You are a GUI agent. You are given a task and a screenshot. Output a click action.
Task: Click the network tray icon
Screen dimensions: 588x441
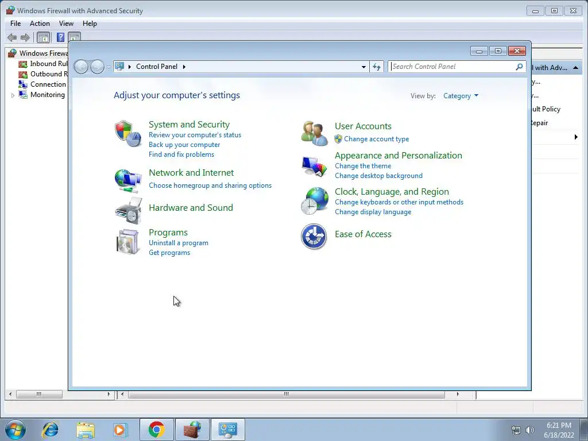[x=516, y=430]
